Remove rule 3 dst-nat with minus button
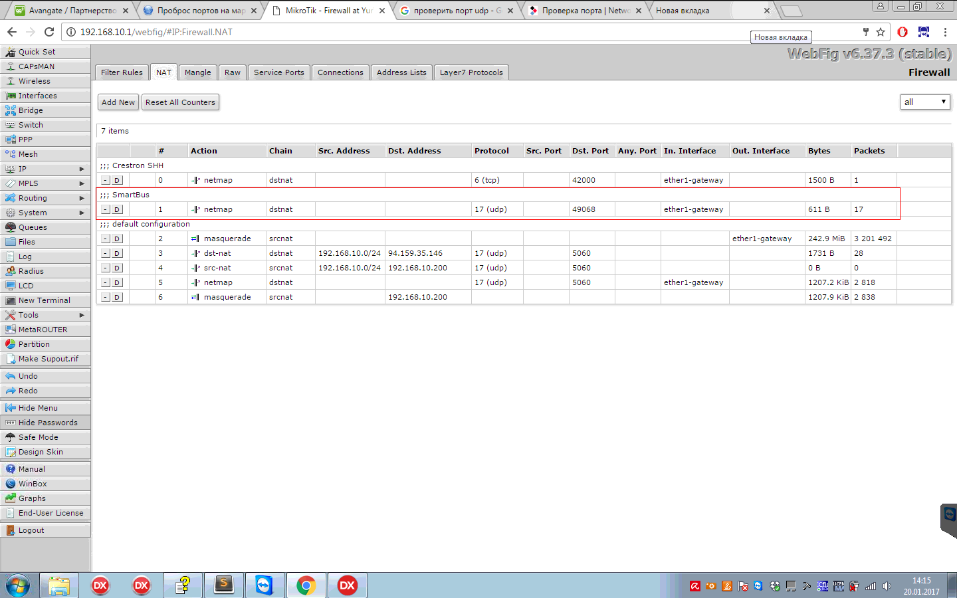Image resolution: width=957 pixels, height=598 pixels. click(x=106, y=253)
